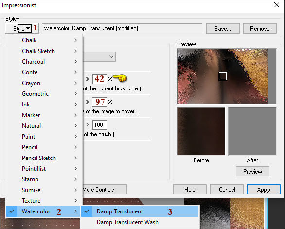
Task: Click the value field showing 100
Action: coord(99,125)
